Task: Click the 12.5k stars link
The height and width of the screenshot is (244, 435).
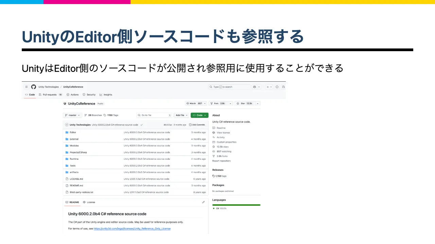Action: 220,147
